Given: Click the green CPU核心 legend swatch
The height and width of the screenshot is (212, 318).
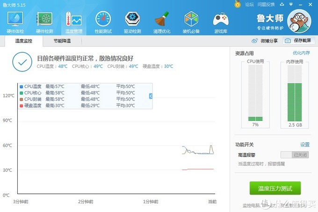Looking at the screenshot, I should point(22,93).
